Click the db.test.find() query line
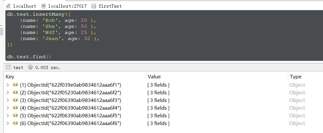 (x=29, y=57)
